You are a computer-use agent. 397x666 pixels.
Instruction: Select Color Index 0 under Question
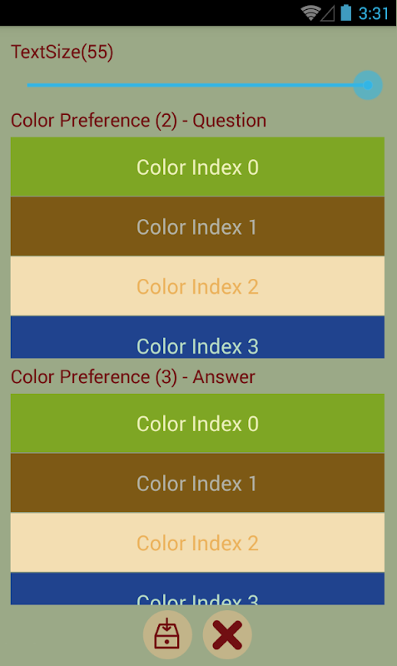coord(197,166)
